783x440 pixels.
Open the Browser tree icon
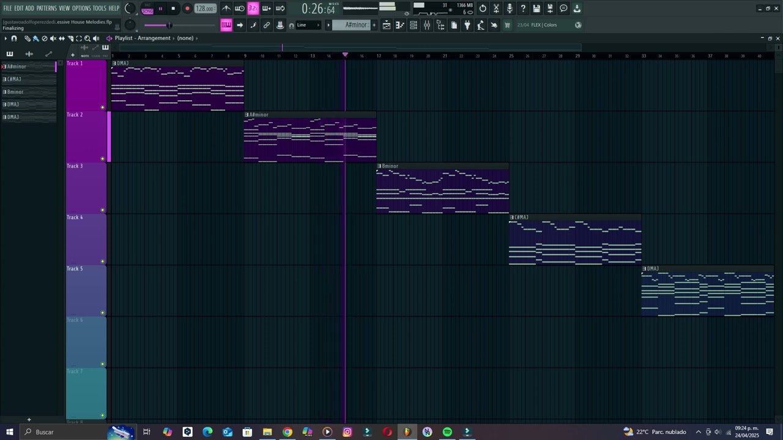pyautogui.click(x=440, y=25)
